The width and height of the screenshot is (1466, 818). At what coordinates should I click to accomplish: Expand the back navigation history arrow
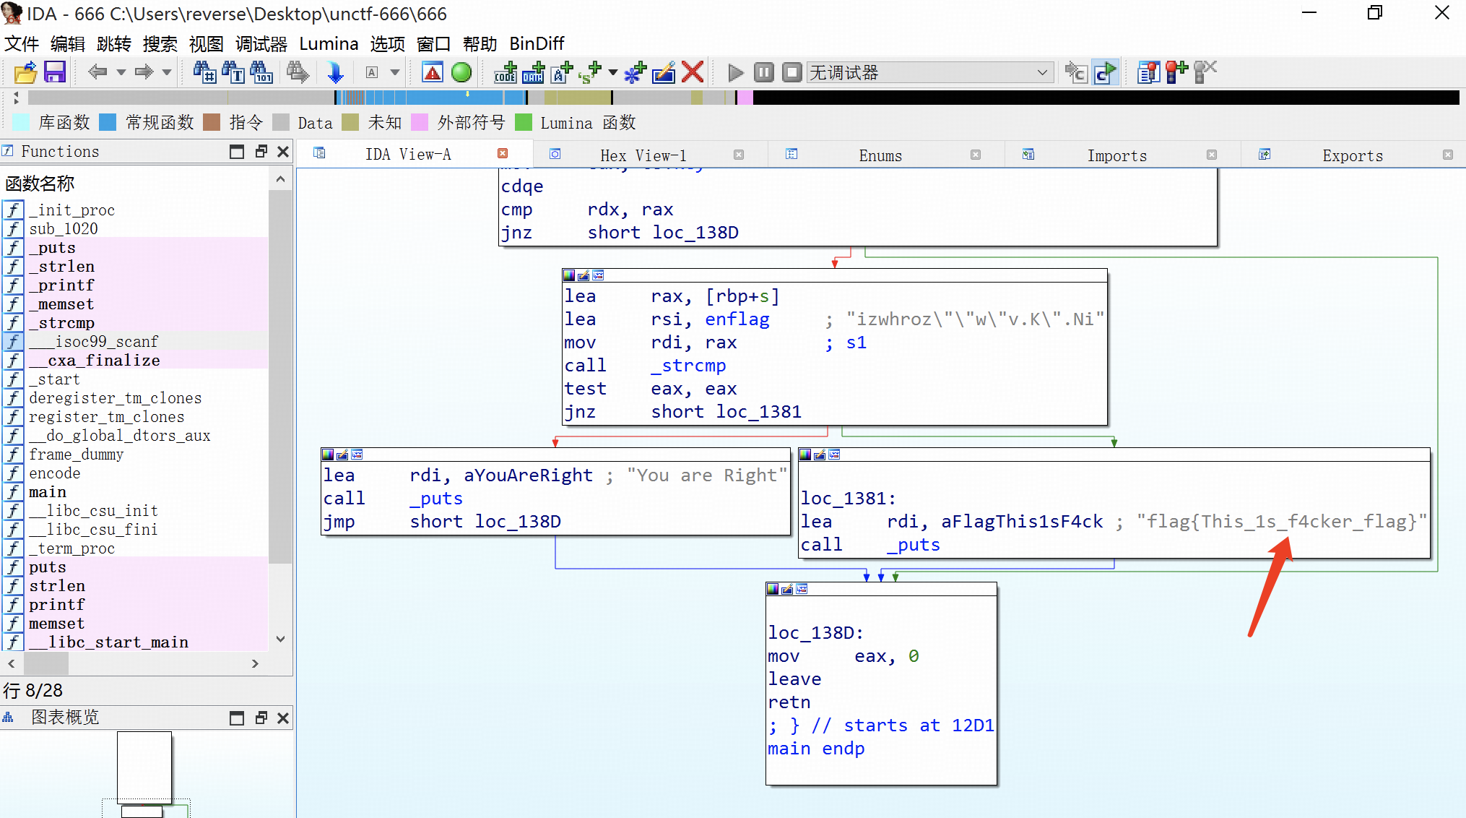(121, 72)
